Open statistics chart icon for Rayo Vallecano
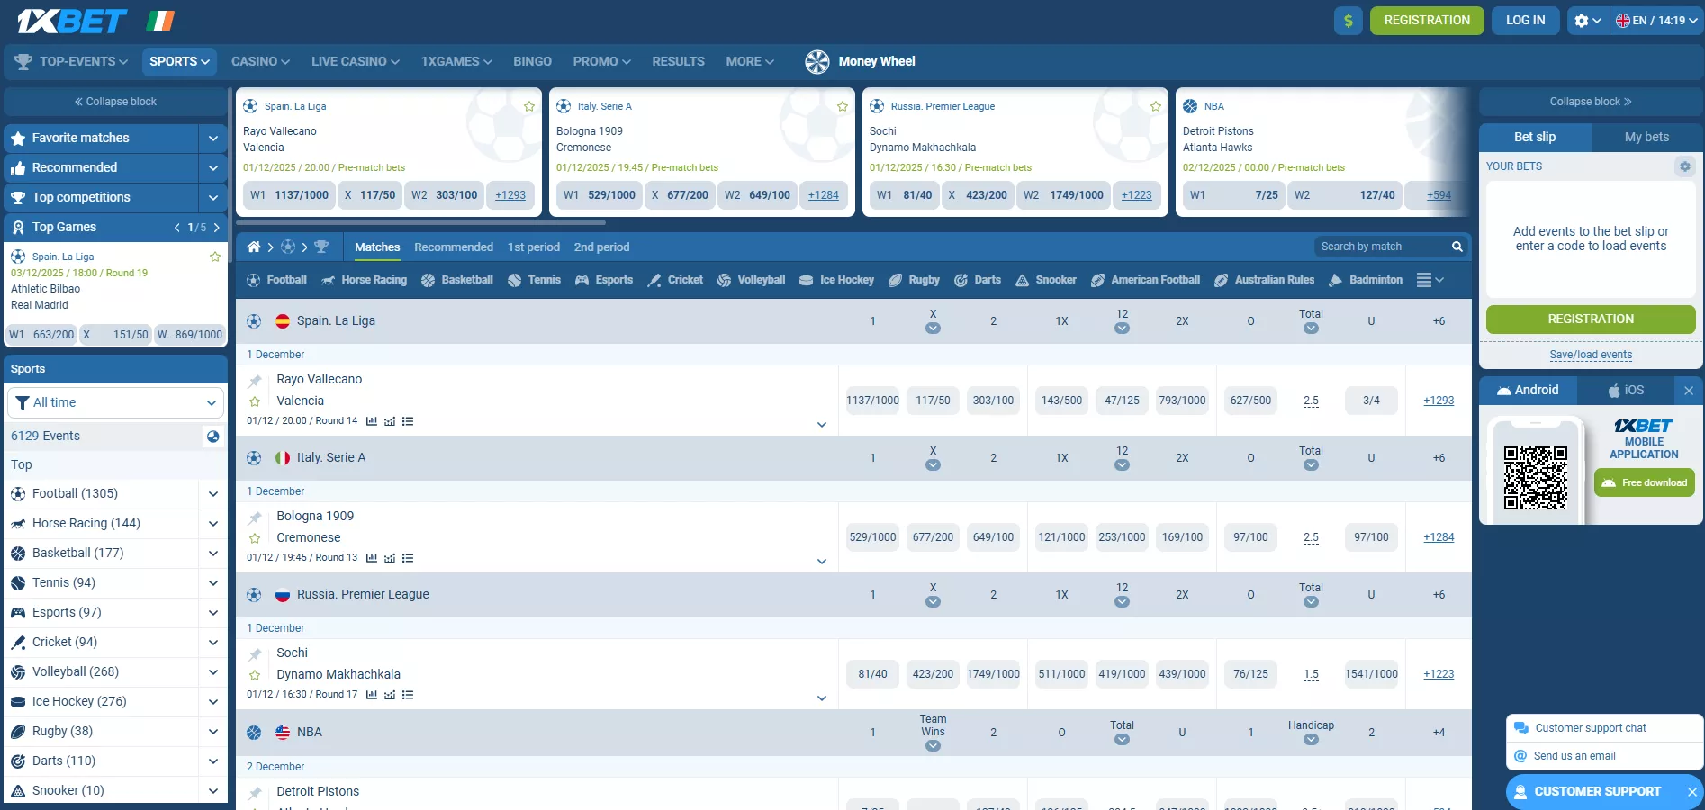The image size is (1705, 810). pyautogui.click(x=372, y=421)
